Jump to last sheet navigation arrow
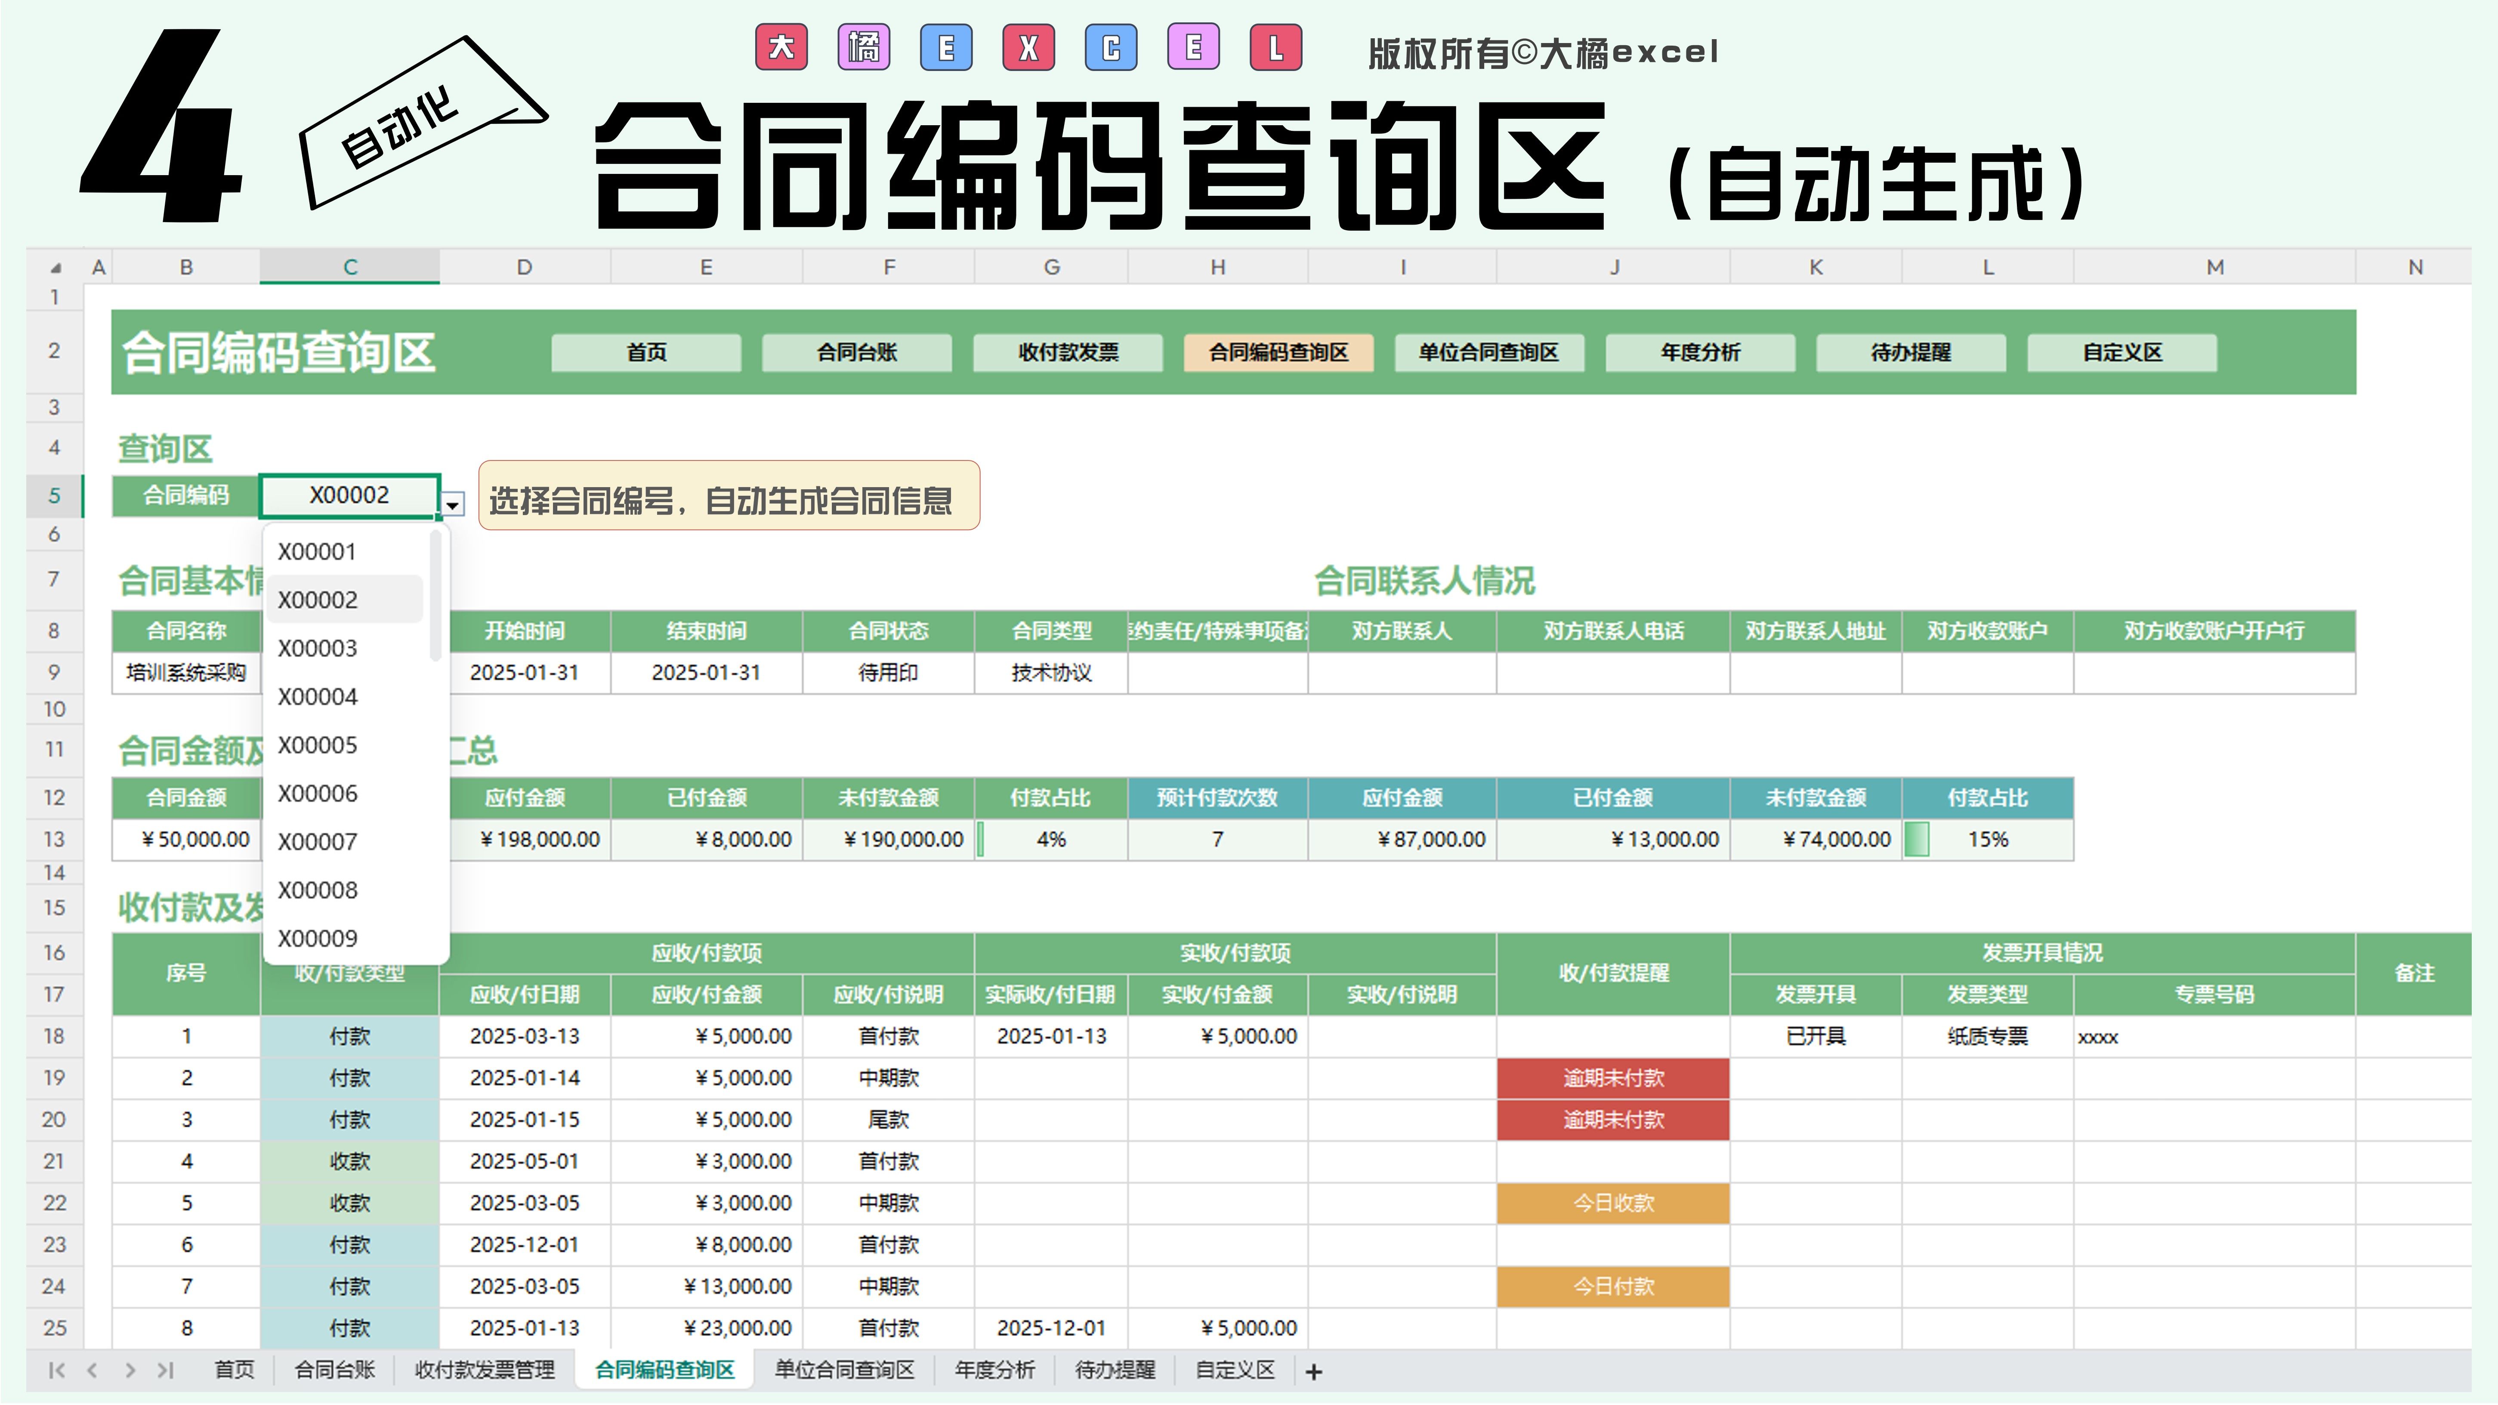2498x1405 pixels. click(x=166, y=1370)
